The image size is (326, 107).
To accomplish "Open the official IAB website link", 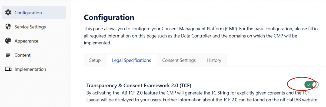I will [298, 100].
